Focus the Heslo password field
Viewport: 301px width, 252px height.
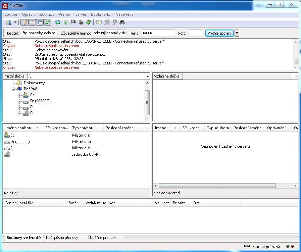click(x=158, y=33)
